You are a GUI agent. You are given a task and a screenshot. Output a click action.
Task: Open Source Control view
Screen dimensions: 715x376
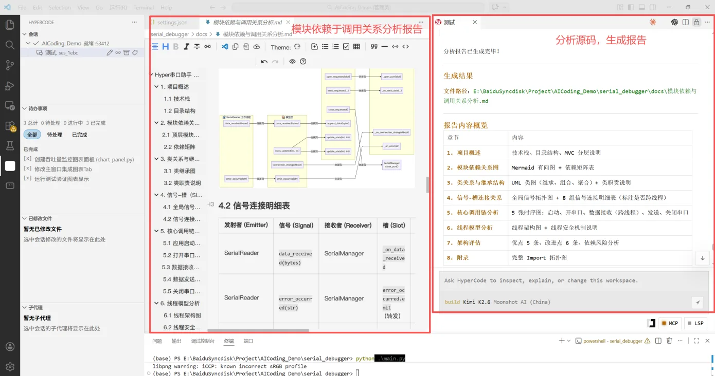[x=10, y=65]
